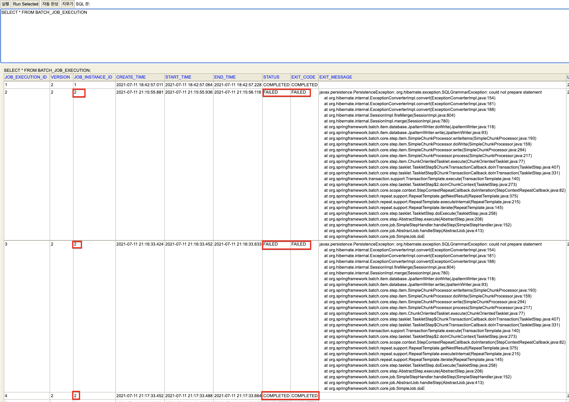Image resolution: width=569 pixels, height=402 pixels.
Task: Click job instance ID 2 for the 21:16:33 execution
Action: coord(75,244)
